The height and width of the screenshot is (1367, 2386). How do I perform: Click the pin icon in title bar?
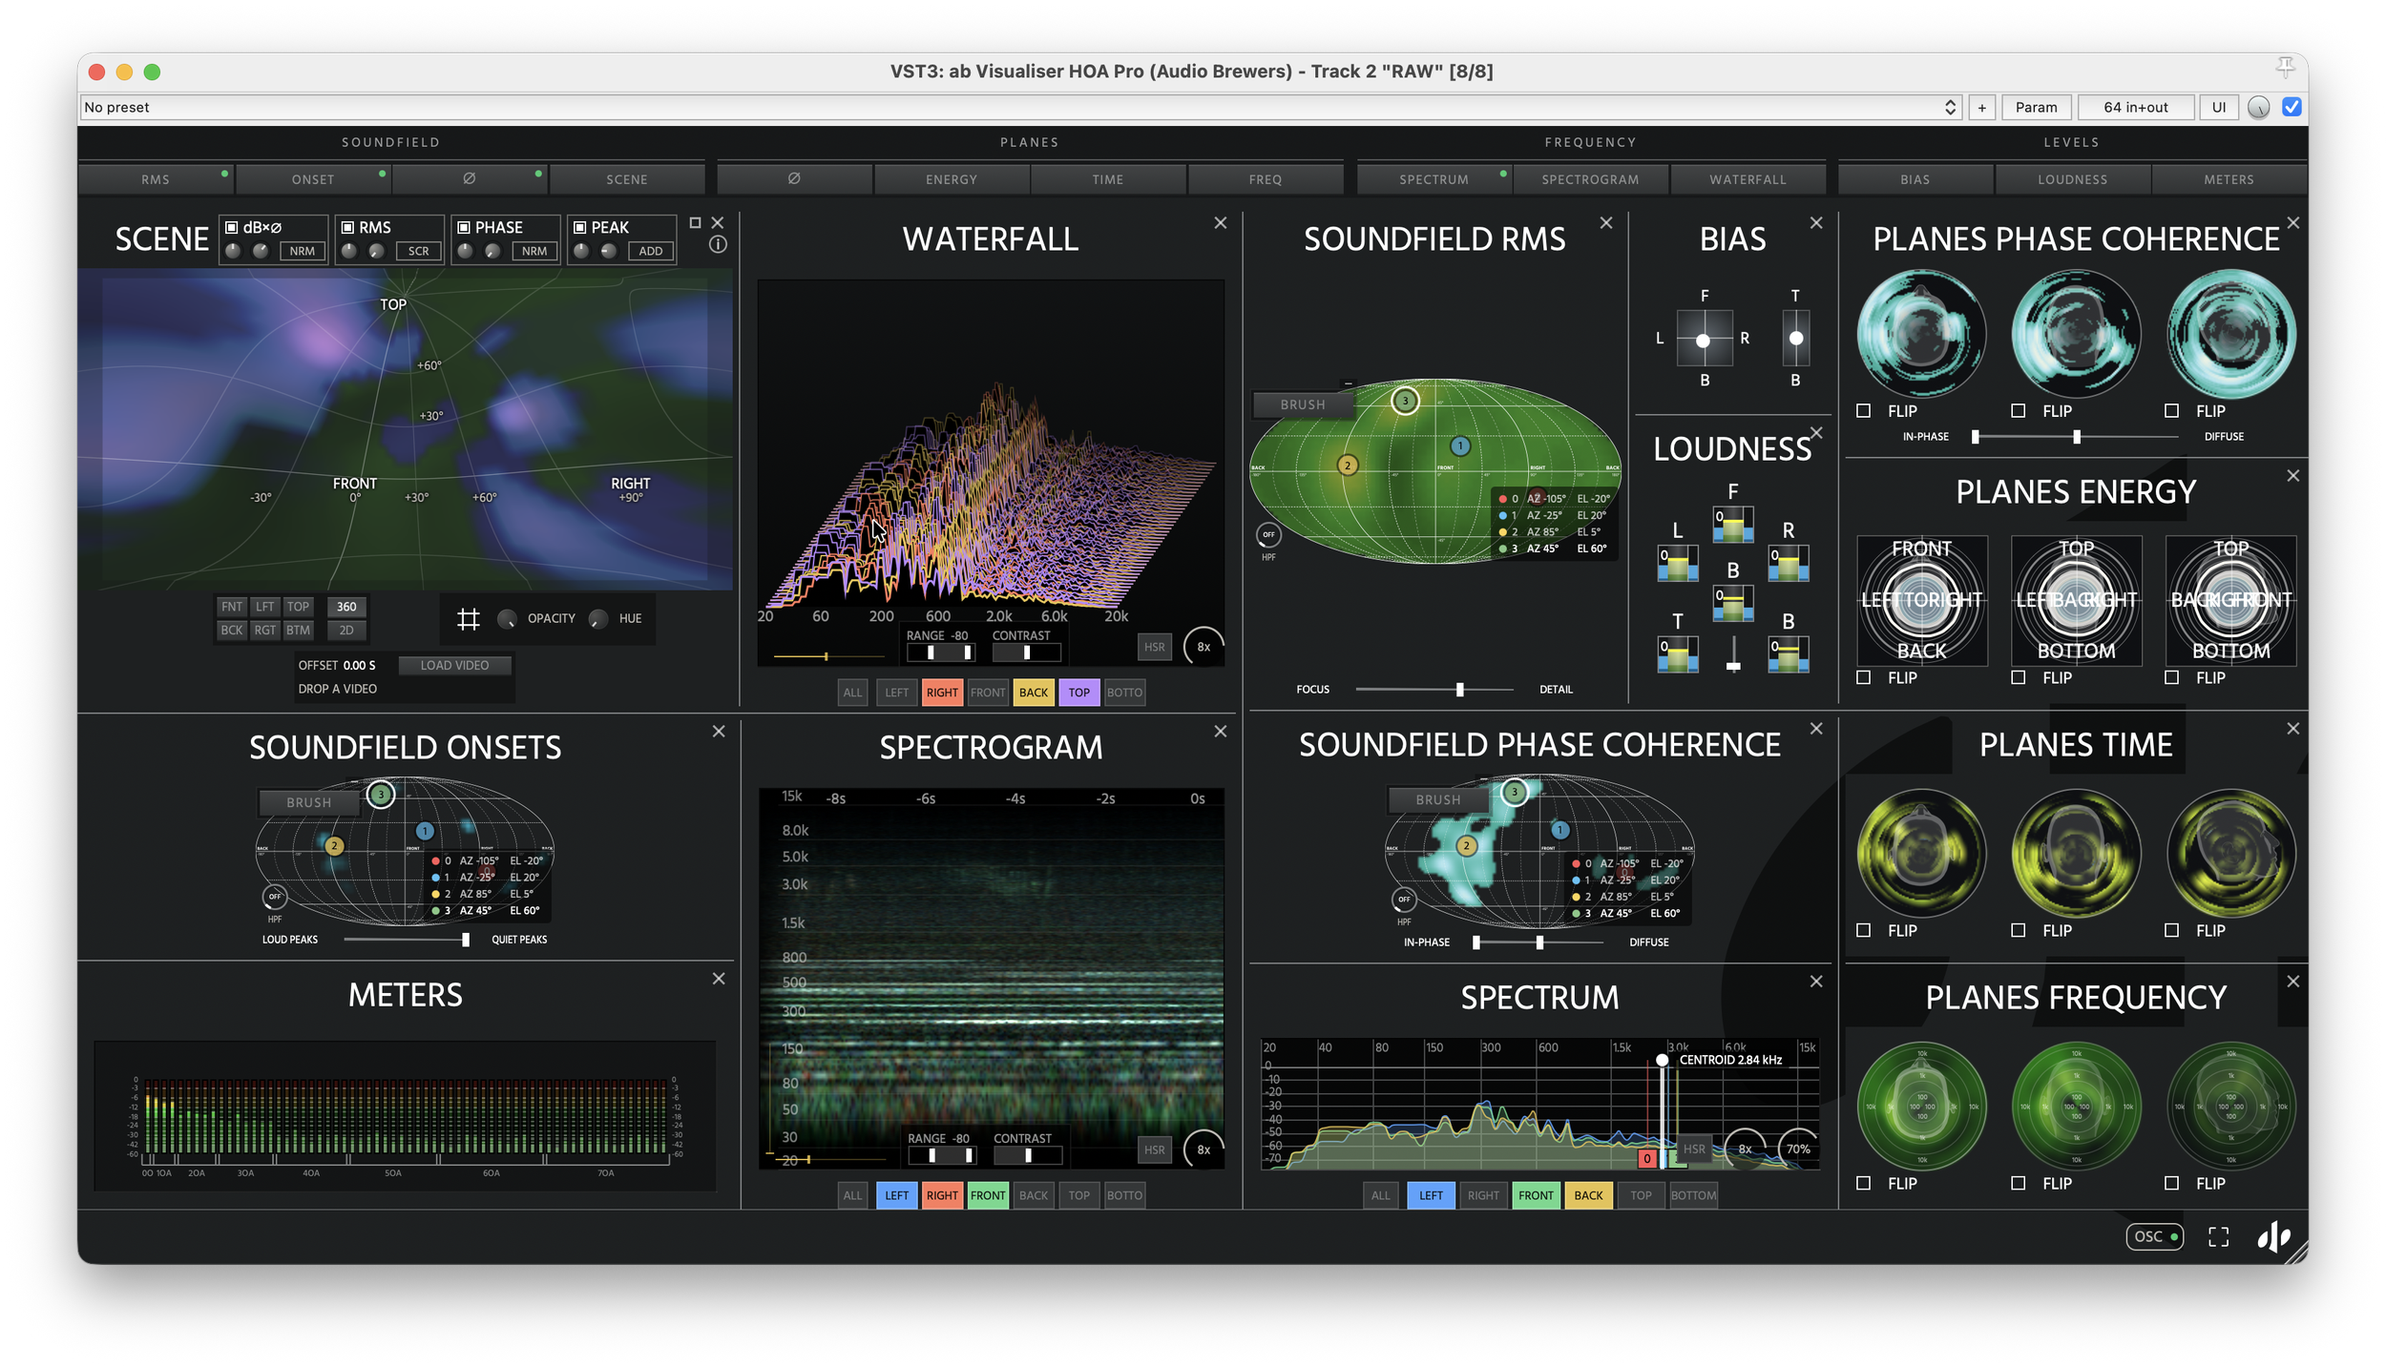coord(2285,67)
